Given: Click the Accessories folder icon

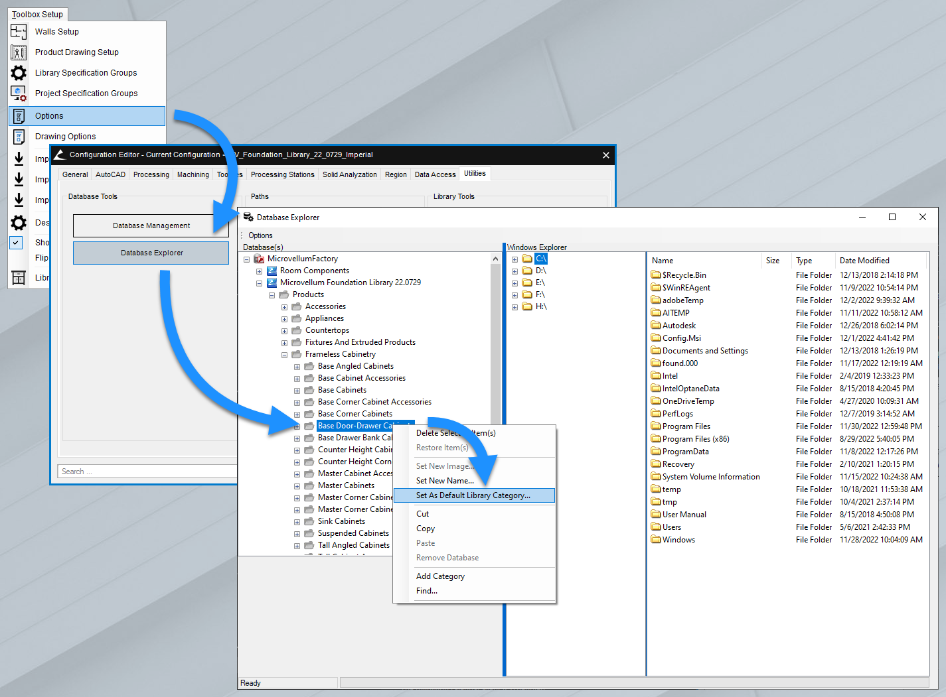Looking at the screenshot, I should pos(297,306).
